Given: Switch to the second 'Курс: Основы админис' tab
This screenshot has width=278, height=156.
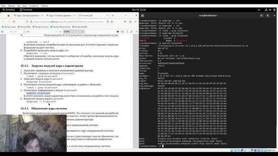Looking at the screenshot, I should point(61,16).
